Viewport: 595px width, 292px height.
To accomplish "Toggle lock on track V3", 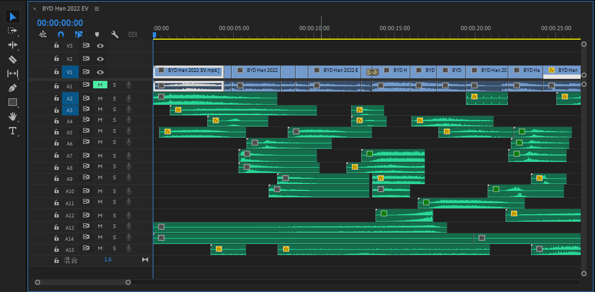I will (x=56, y=45).
